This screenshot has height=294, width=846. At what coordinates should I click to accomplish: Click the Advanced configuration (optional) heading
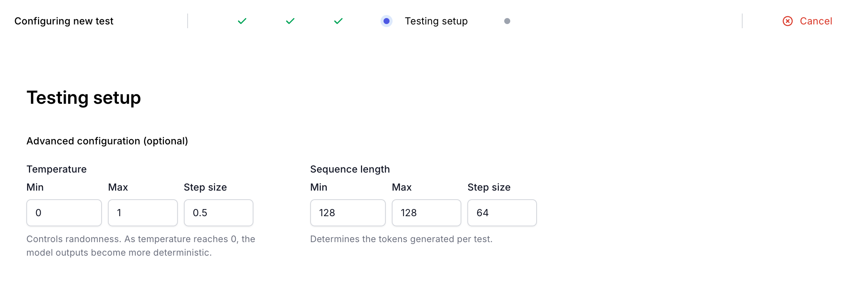(107, 141)
